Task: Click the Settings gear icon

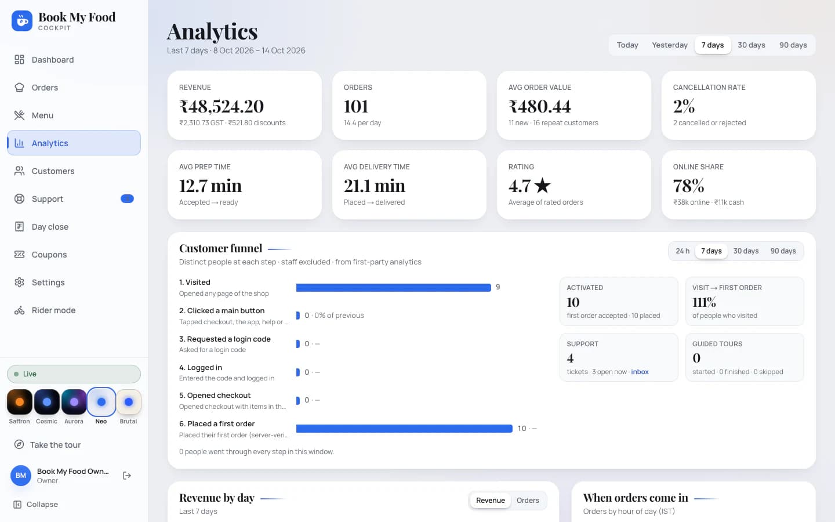Action: click(x=19, y=282)
